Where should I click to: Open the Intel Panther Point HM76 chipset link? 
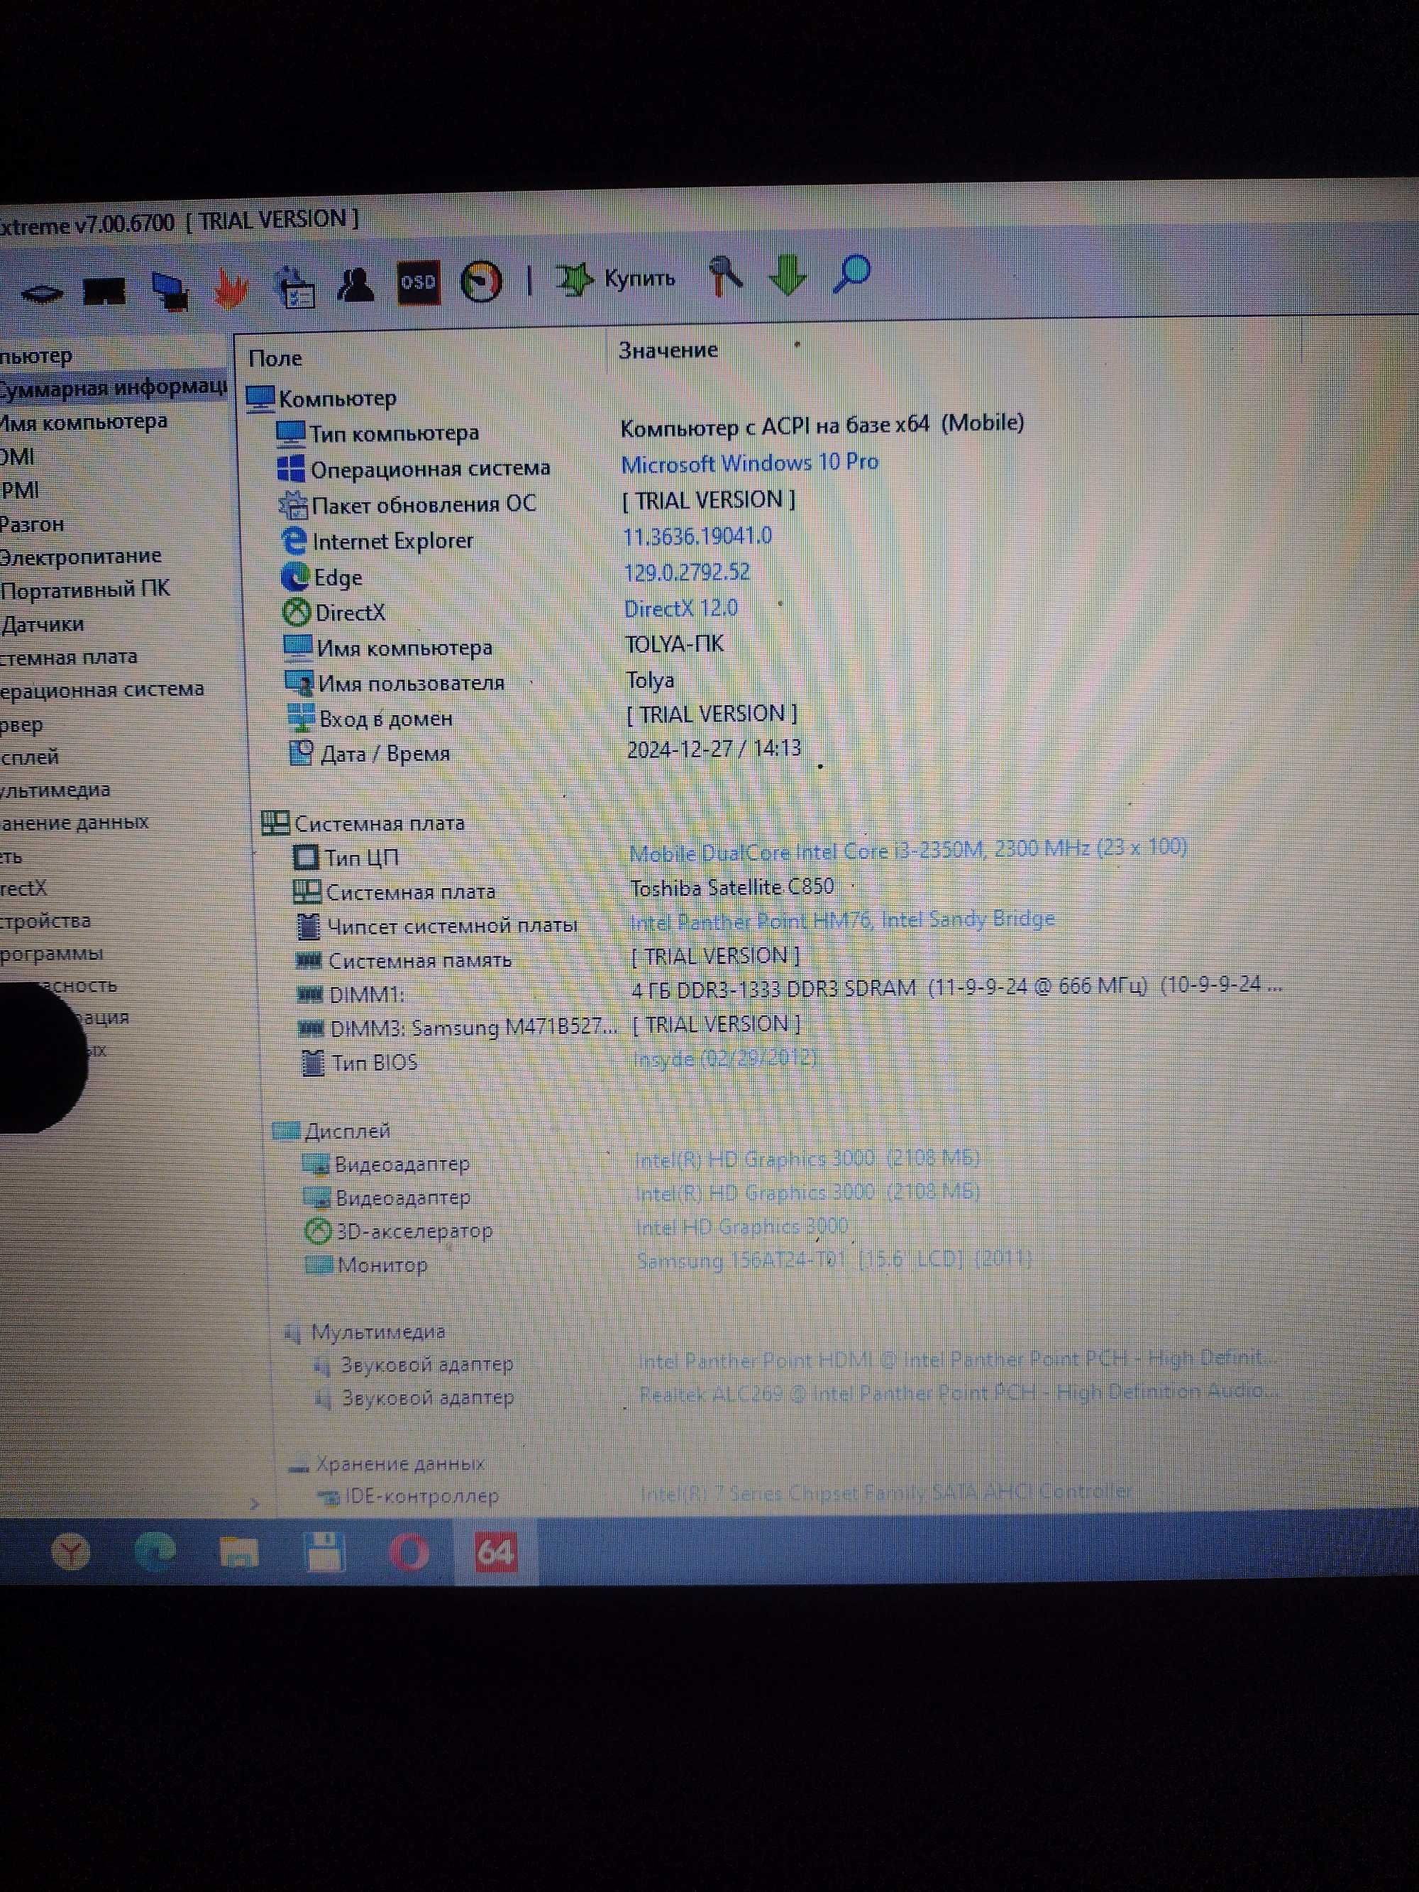[842, 919]
